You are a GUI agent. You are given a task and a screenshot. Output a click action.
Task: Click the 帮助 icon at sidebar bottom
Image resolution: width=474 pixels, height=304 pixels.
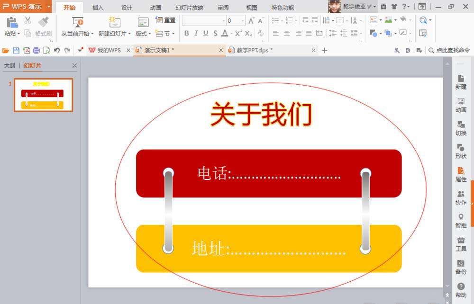click(x=461, y=289)
